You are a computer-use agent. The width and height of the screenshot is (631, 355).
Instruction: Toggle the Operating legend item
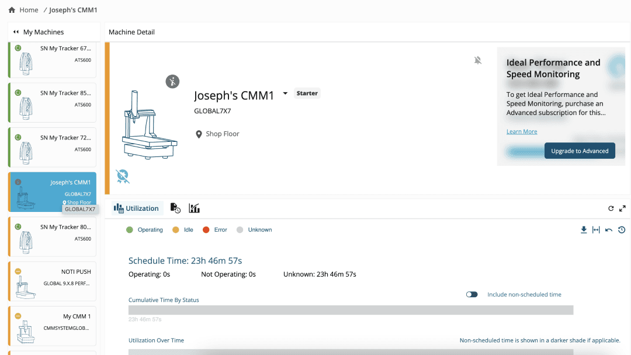(x=144, y=230)
